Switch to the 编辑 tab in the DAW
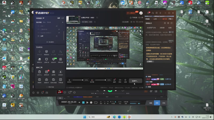The image size is (214, 120). click(x=151, y=103)
